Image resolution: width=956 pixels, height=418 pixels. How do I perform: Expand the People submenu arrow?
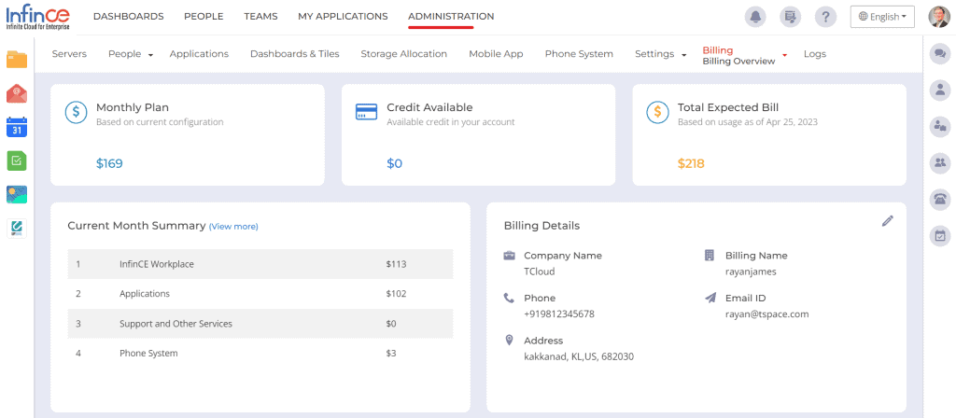(150, 55)
